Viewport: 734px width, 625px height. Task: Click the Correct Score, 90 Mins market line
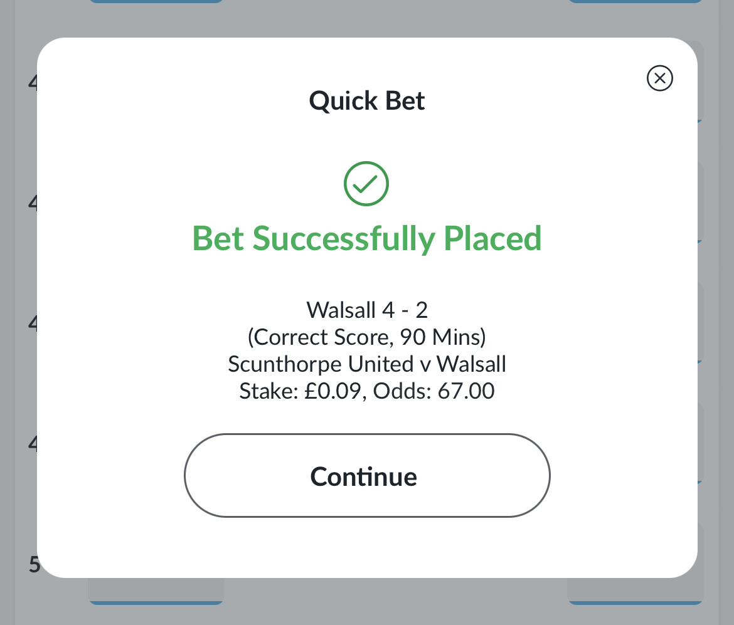[367, 337]
